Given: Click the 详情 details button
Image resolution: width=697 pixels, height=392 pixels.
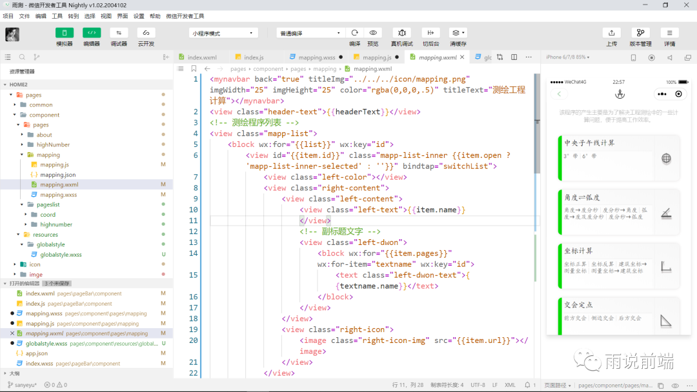Looking at the screenshot, I should [669, 33].
